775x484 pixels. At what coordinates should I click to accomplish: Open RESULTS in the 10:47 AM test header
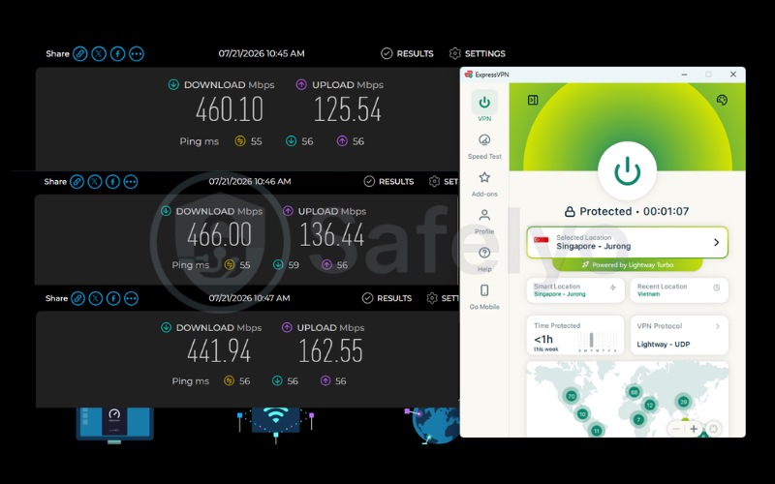(x=387, y=298)
